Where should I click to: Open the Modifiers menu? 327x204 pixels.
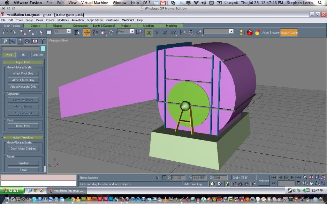63,20
